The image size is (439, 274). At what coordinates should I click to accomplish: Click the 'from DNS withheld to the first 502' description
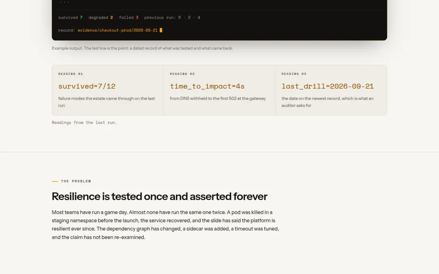tap(218, 98)
